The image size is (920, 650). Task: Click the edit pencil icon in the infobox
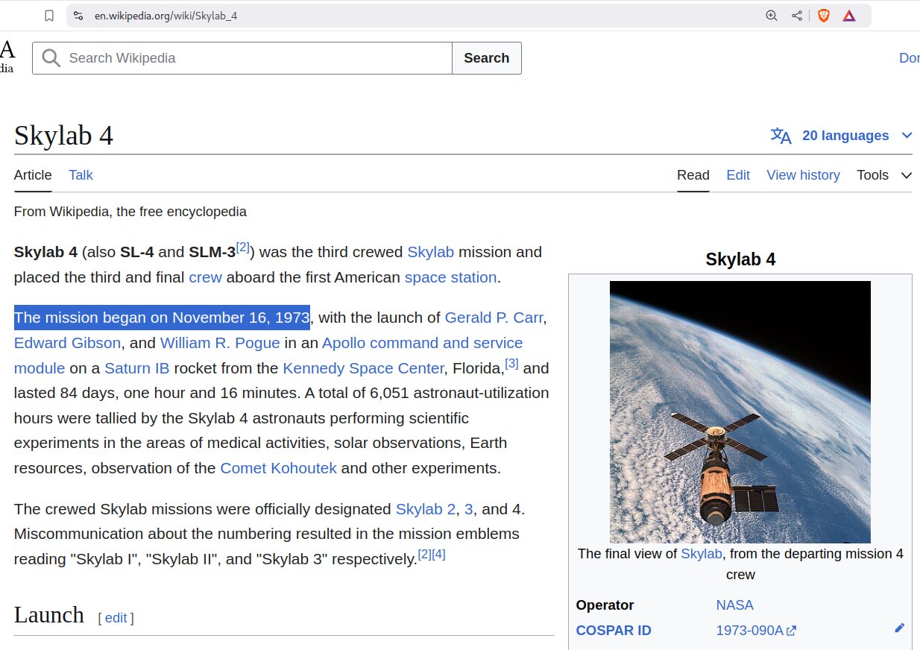pyautogui.click(x=899, y=628)
